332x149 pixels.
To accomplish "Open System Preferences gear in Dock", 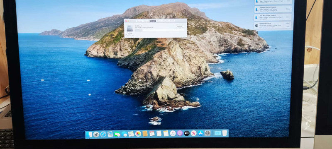I will coord(207,133).
